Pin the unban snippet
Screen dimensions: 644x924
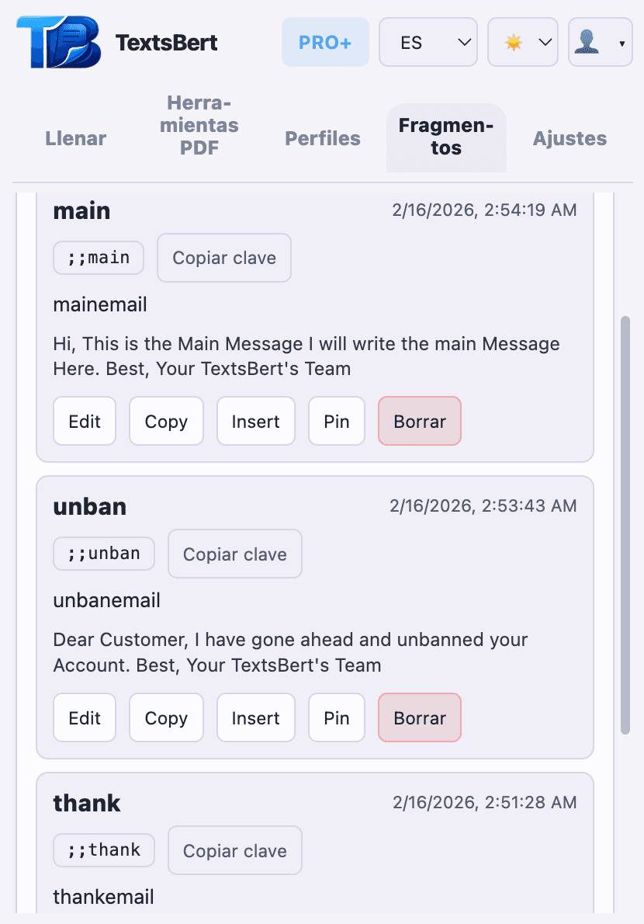pos(336,717)
